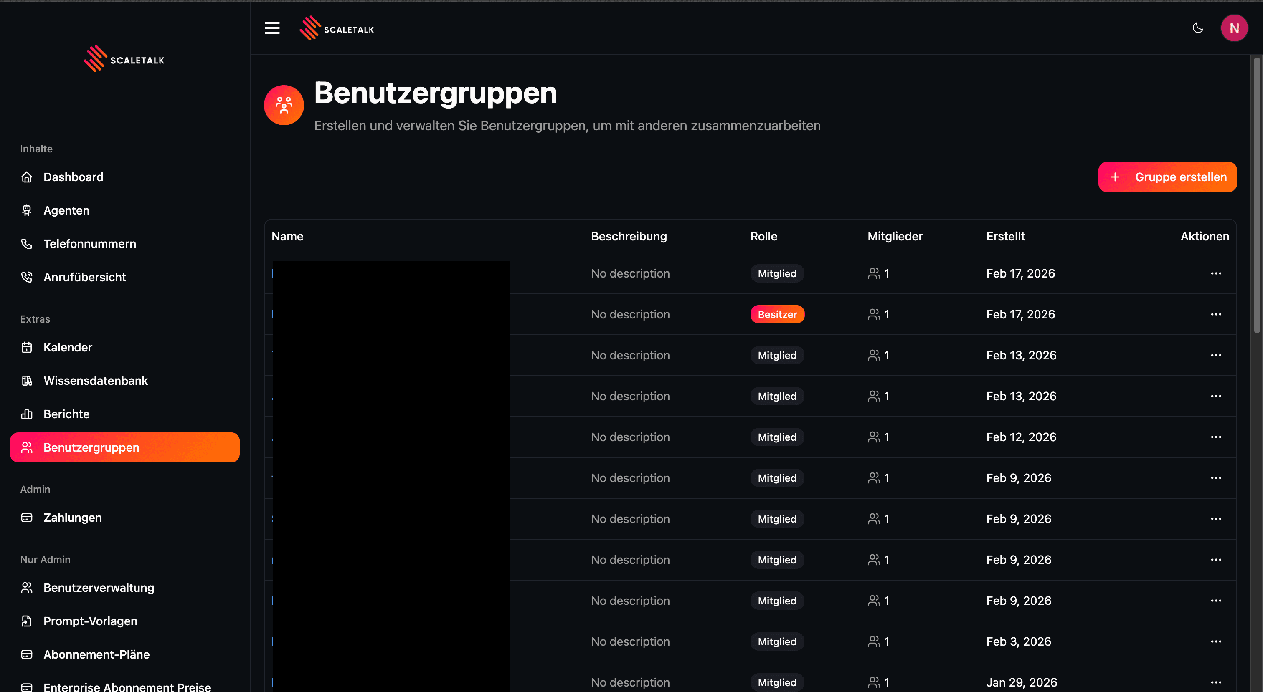Select the Prompt-Vorlagen document icon
This screenshot has height=692, width=1263.
(x=27, y=621)
